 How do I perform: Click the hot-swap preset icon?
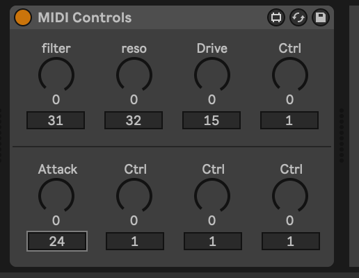click(298, 17)
